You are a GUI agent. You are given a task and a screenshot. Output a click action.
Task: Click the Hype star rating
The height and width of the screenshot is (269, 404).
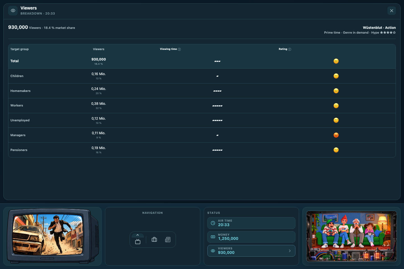(388, 33)
